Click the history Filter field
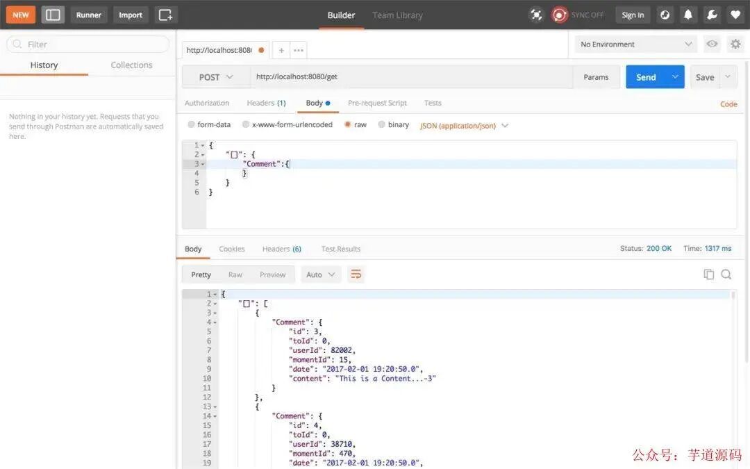This screenshot has width=750, height=469. point(88,44)
